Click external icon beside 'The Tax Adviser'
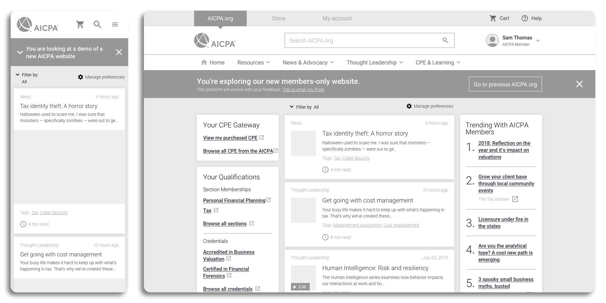The height and width of the screenshot is (303, 606). coord(515,199)
